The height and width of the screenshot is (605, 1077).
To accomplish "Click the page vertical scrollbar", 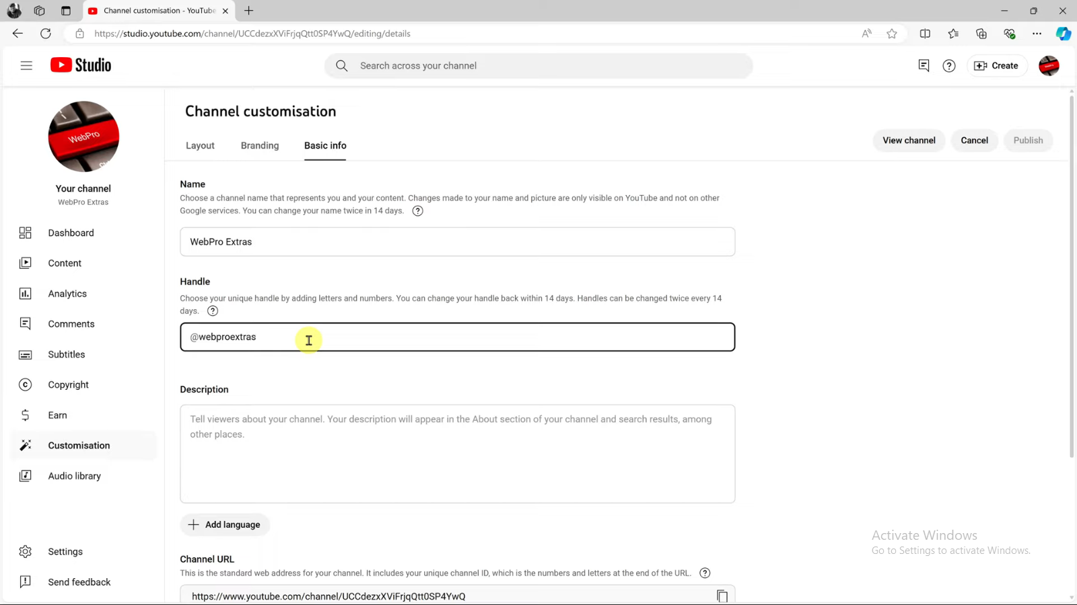I will [x=1071, y=277].
